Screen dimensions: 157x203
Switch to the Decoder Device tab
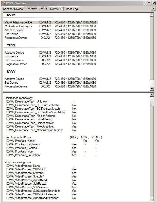(13, 9)
